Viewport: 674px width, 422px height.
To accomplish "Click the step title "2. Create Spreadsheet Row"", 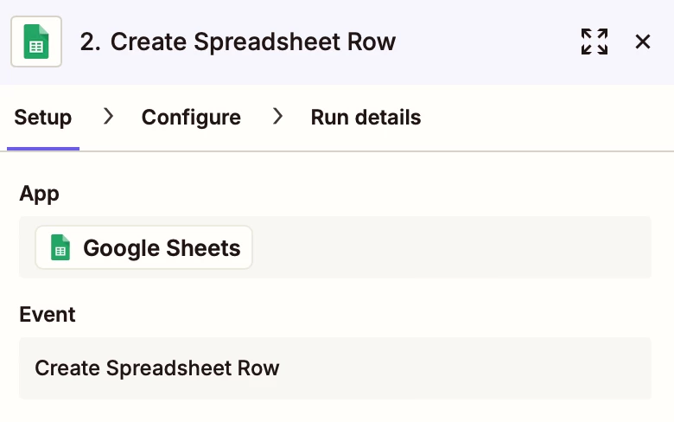I will point(238,42).
